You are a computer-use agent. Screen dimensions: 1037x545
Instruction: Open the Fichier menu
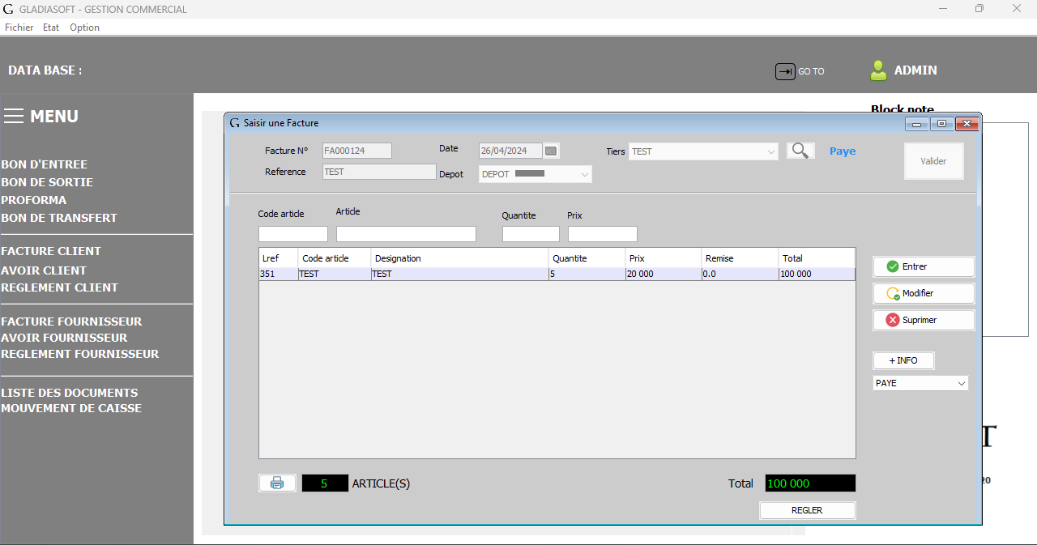19,27
